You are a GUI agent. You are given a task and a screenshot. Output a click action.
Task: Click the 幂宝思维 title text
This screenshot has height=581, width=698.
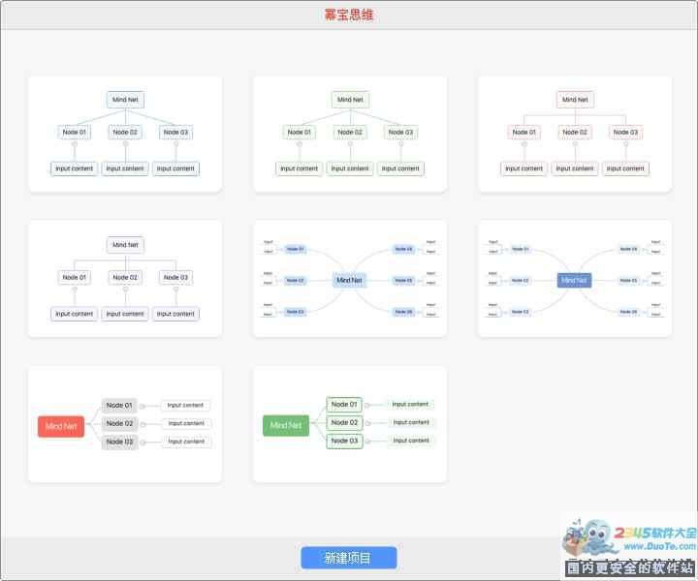(x=349, y=15)
